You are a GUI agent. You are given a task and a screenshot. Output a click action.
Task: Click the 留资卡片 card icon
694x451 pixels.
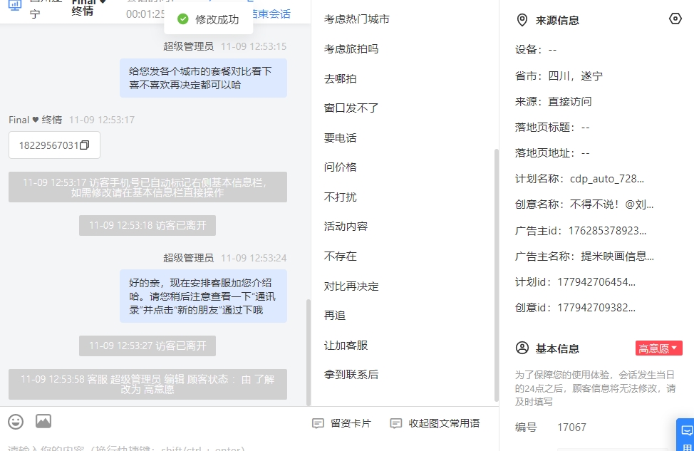click(318, 423)
